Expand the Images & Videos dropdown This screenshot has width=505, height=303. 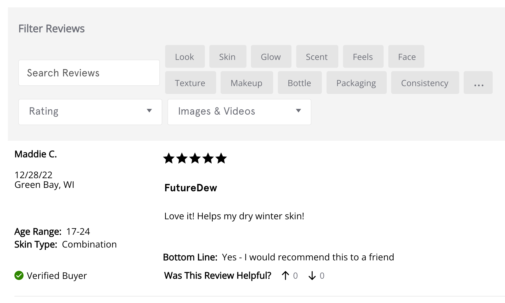tap(239, 112)
